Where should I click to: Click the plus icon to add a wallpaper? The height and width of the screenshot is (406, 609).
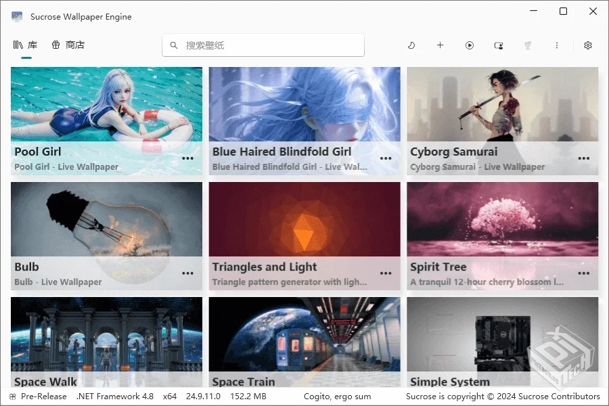point(441,45)
